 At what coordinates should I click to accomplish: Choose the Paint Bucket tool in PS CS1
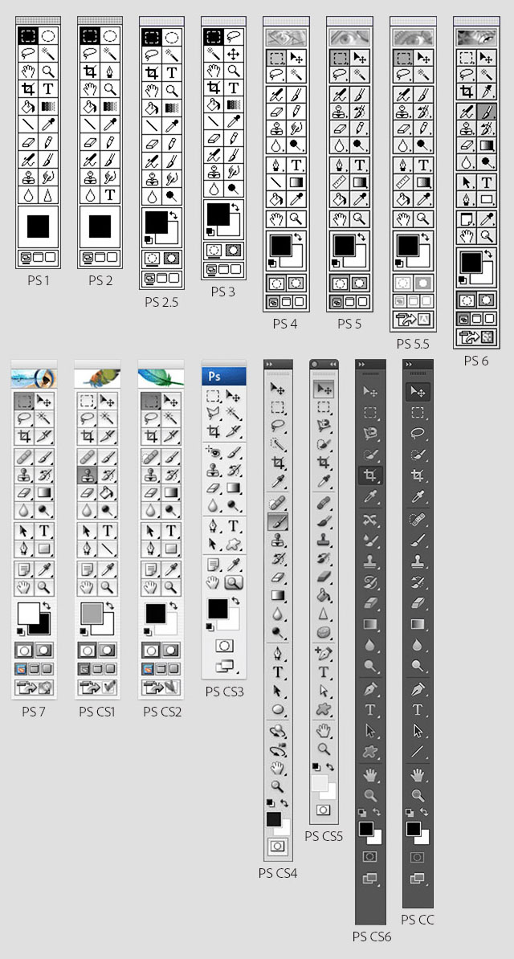click(107, 492)
